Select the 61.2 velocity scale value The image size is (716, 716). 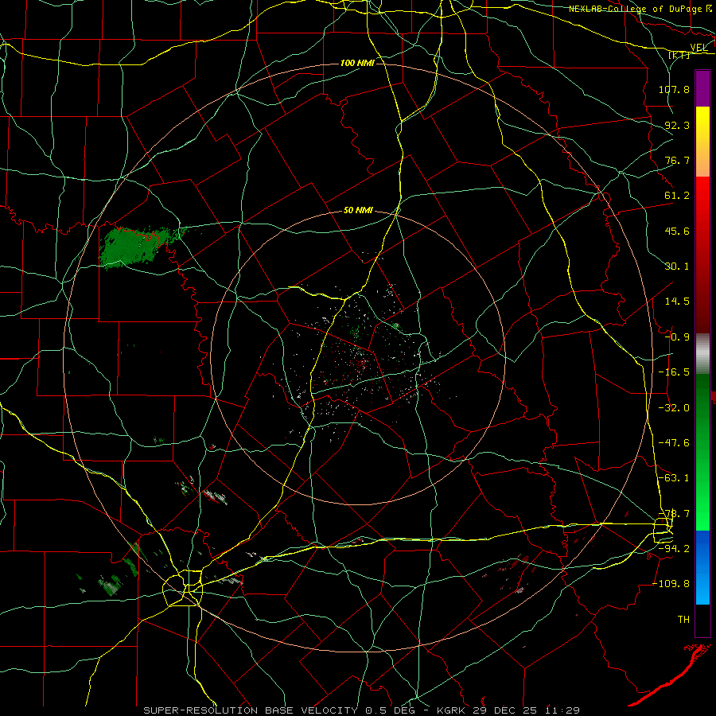pyautogui.click(x=677, y=196)
